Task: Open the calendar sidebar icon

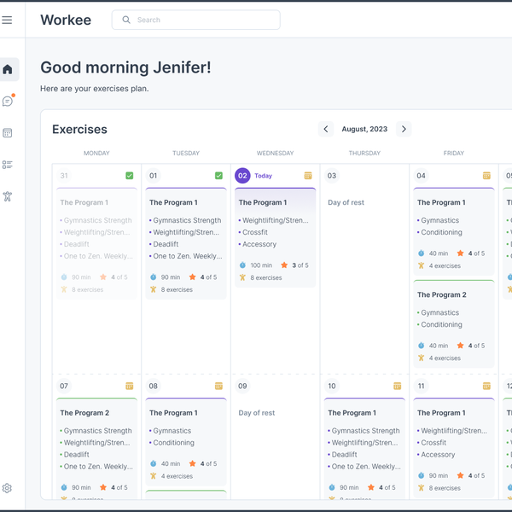Action: pyautogui.click(x=7, y=133)
